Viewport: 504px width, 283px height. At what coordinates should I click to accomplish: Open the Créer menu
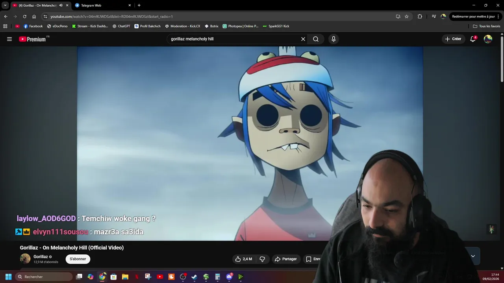pyautogui.click(x=453, y=39)
